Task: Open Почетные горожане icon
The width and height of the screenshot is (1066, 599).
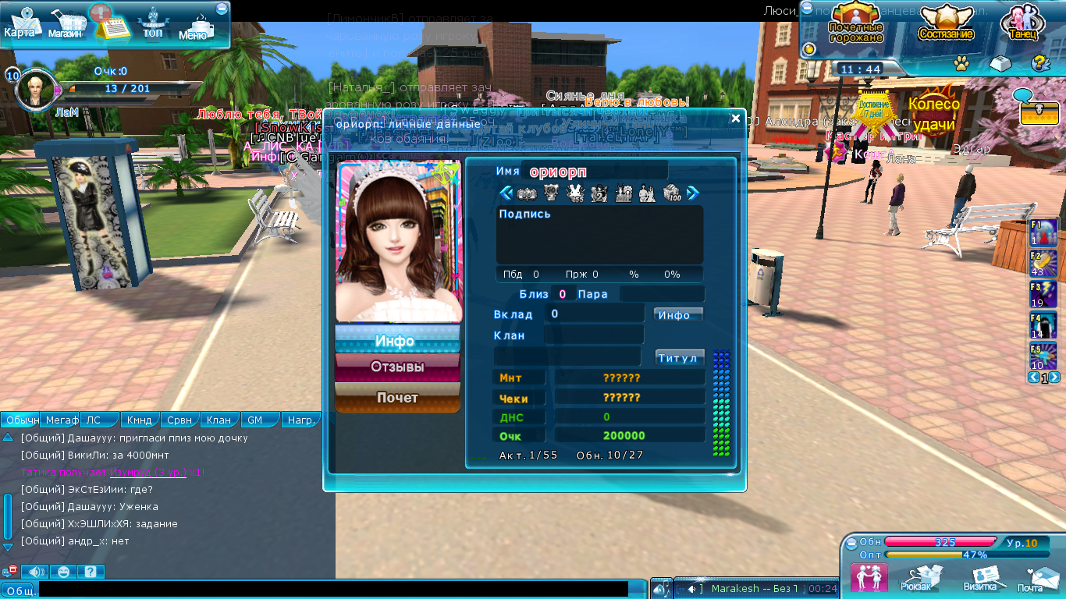Action: pos(855,23)
